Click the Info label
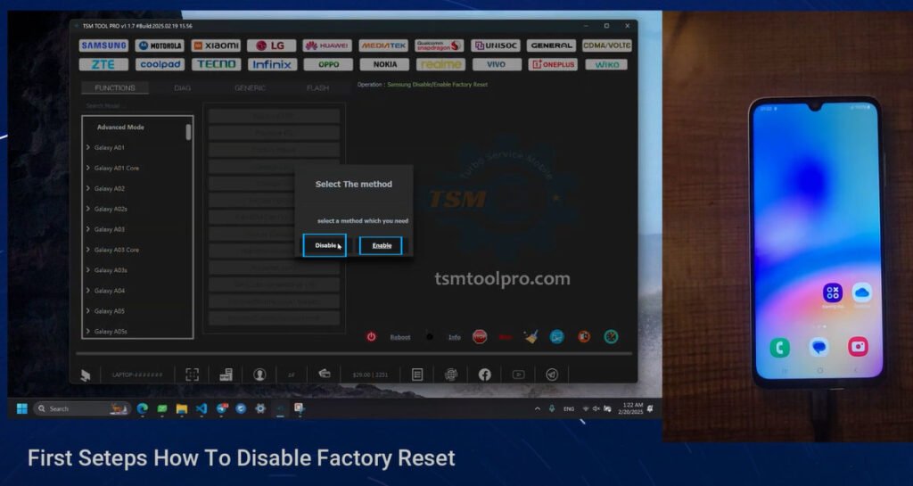This screenshot has height=486, width=913. pyautogui.click(x=454, y=337)
